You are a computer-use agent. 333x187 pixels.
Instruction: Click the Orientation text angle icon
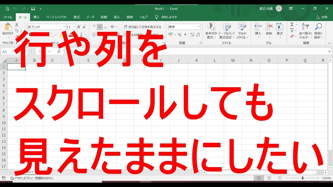pyautogui.click(x=113, y=27)
